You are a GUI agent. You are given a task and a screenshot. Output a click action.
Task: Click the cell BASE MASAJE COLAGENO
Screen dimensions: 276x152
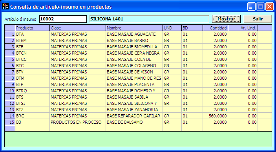click(x=134, y=66)
